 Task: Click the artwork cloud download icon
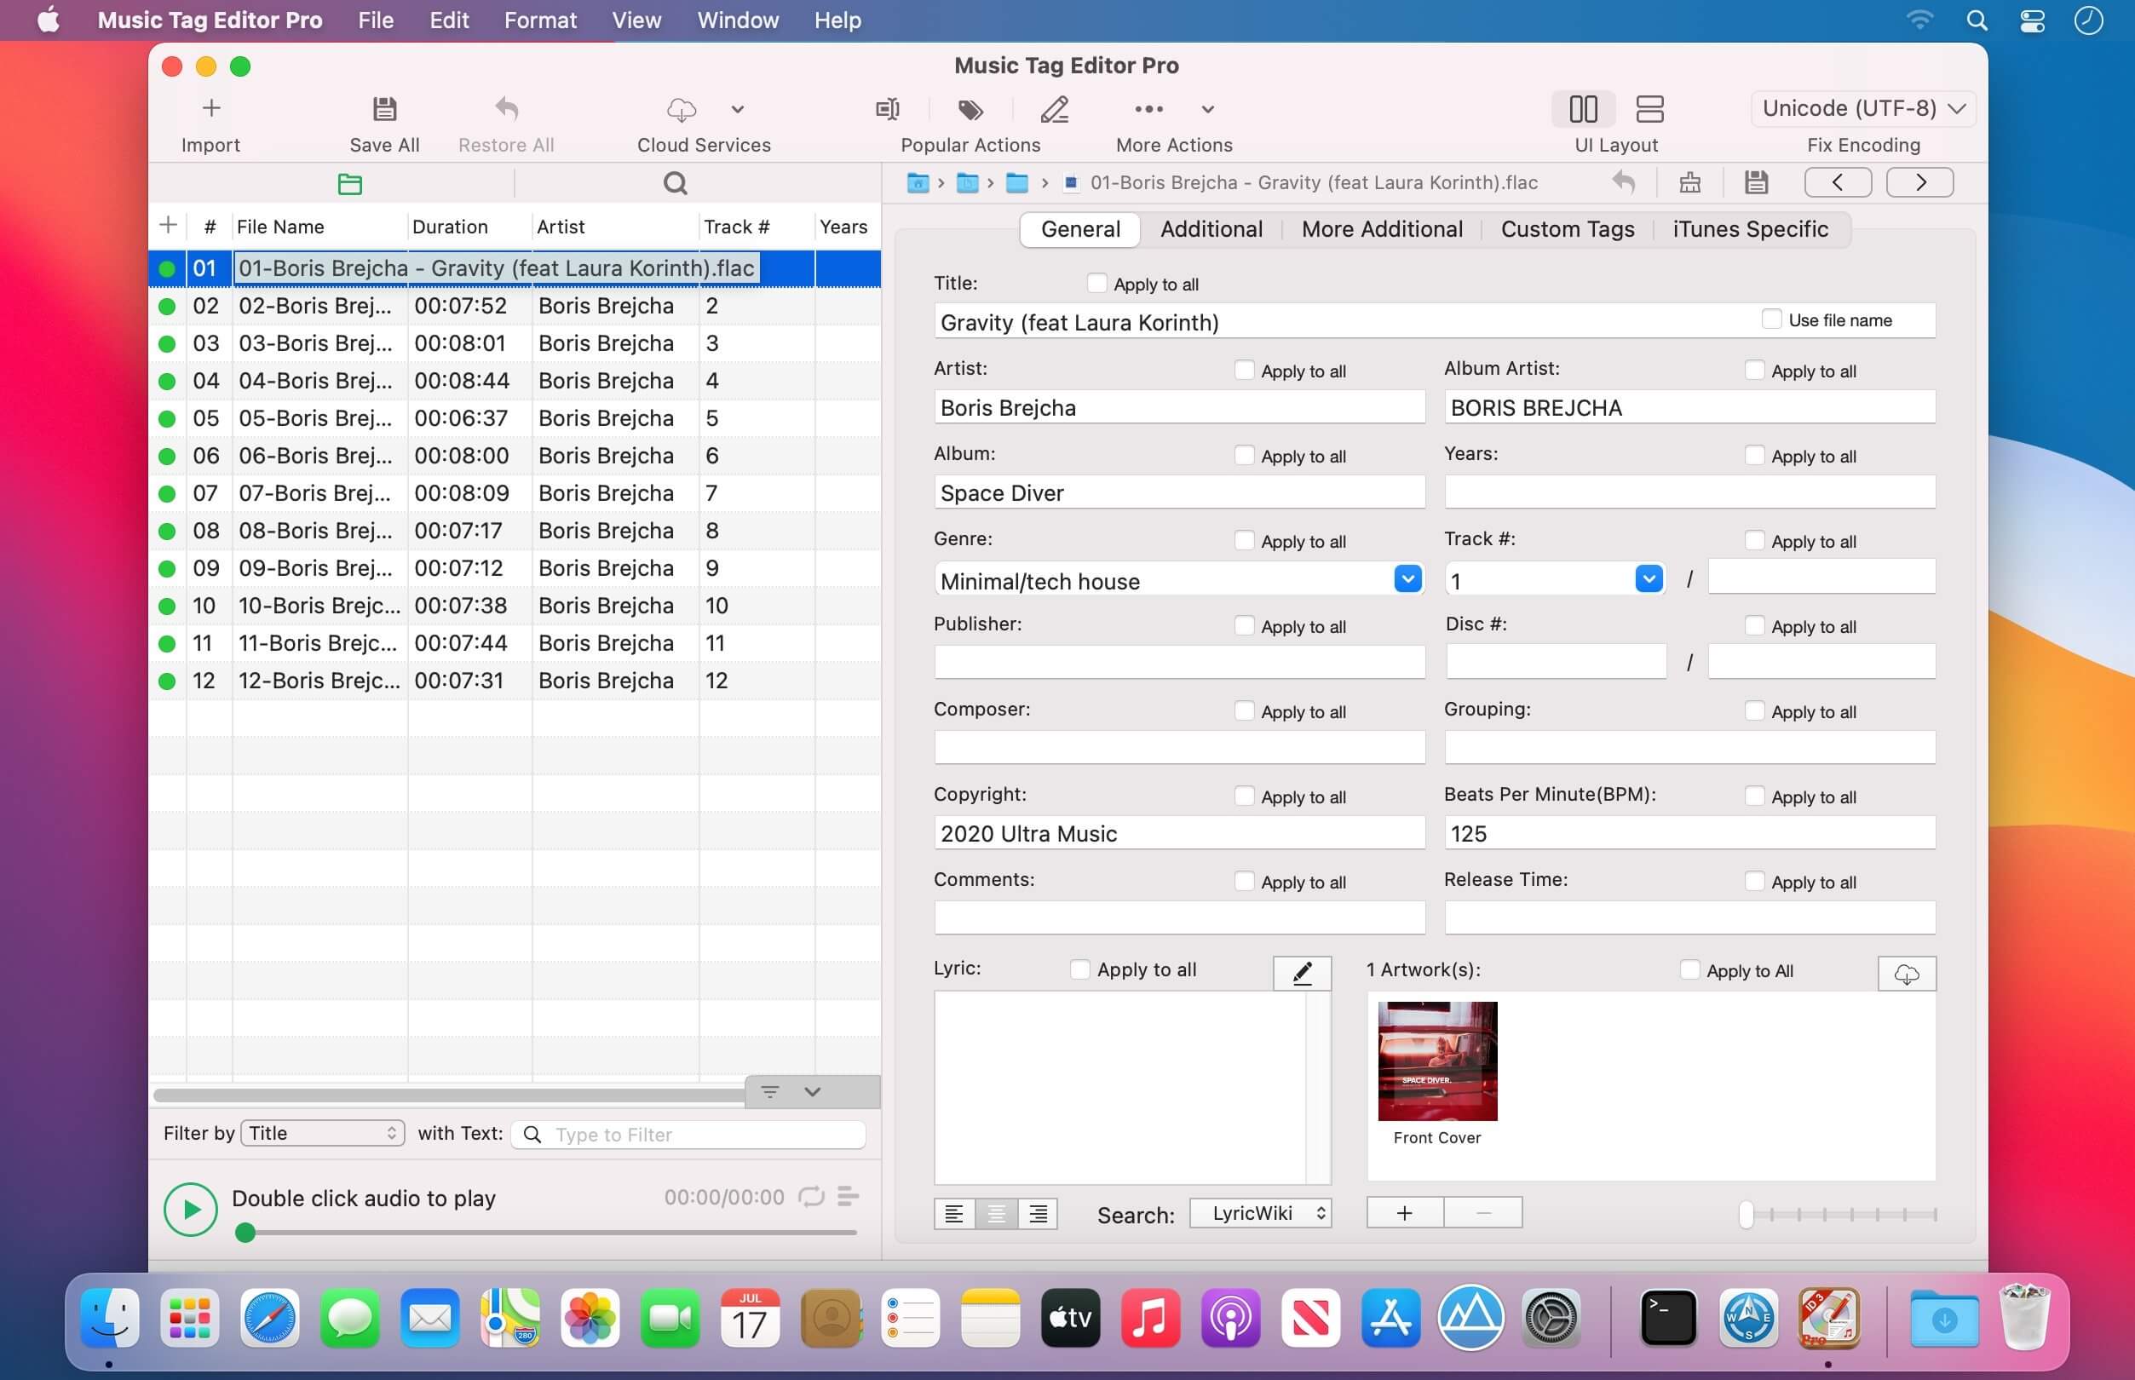click(x=1907, y=974)
